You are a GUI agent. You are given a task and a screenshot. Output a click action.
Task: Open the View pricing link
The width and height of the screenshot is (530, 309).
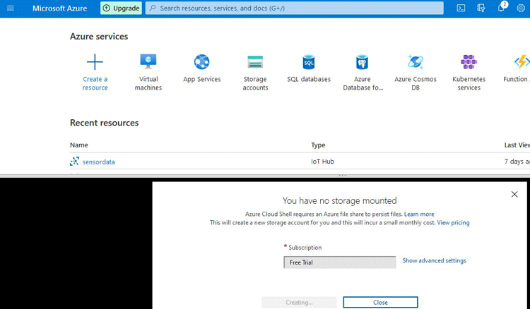(453, 223)
